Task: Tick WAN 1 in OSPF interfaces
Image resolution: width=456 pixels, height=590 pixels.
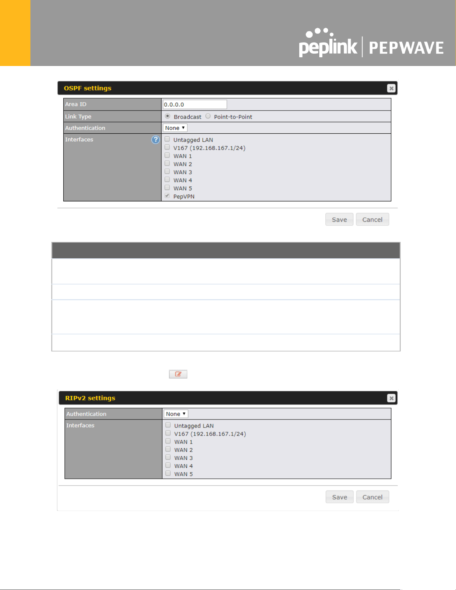Action: (167, 155)
